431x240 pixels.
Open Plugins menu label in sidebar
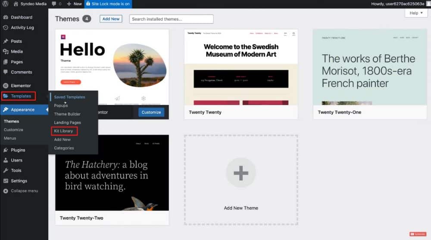click(18, 150)
